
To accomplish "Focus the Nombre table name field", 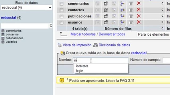I will point(101,60).
